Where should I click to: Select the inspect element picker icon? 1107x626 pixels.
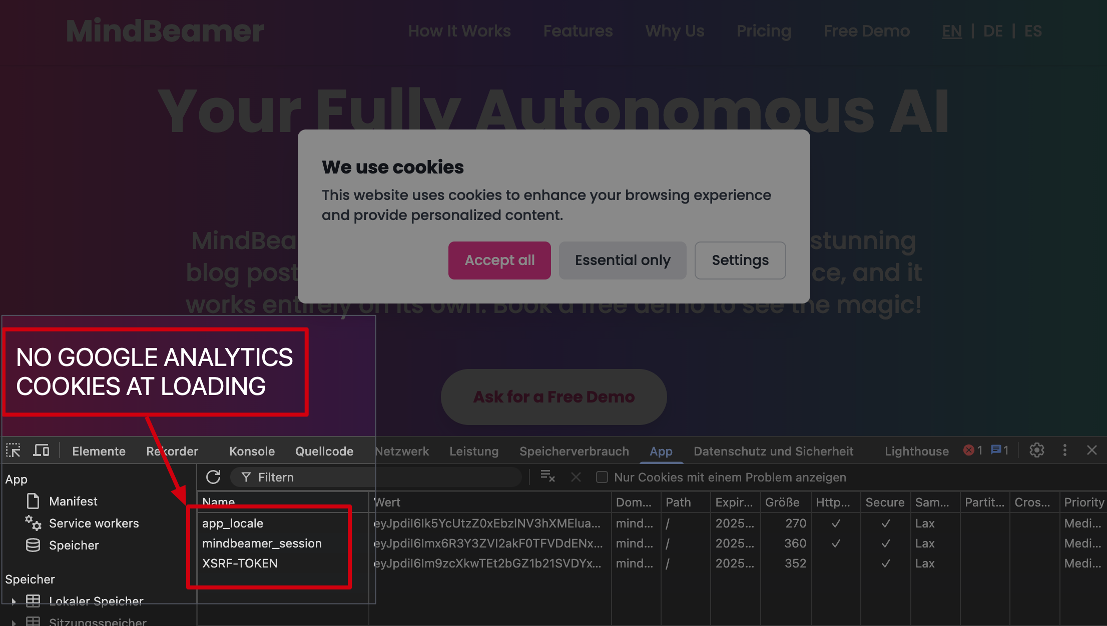point(14,451)
